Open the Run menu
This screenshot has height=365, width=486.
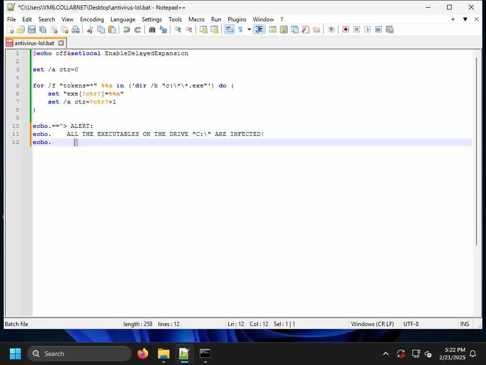coord(216,19)
